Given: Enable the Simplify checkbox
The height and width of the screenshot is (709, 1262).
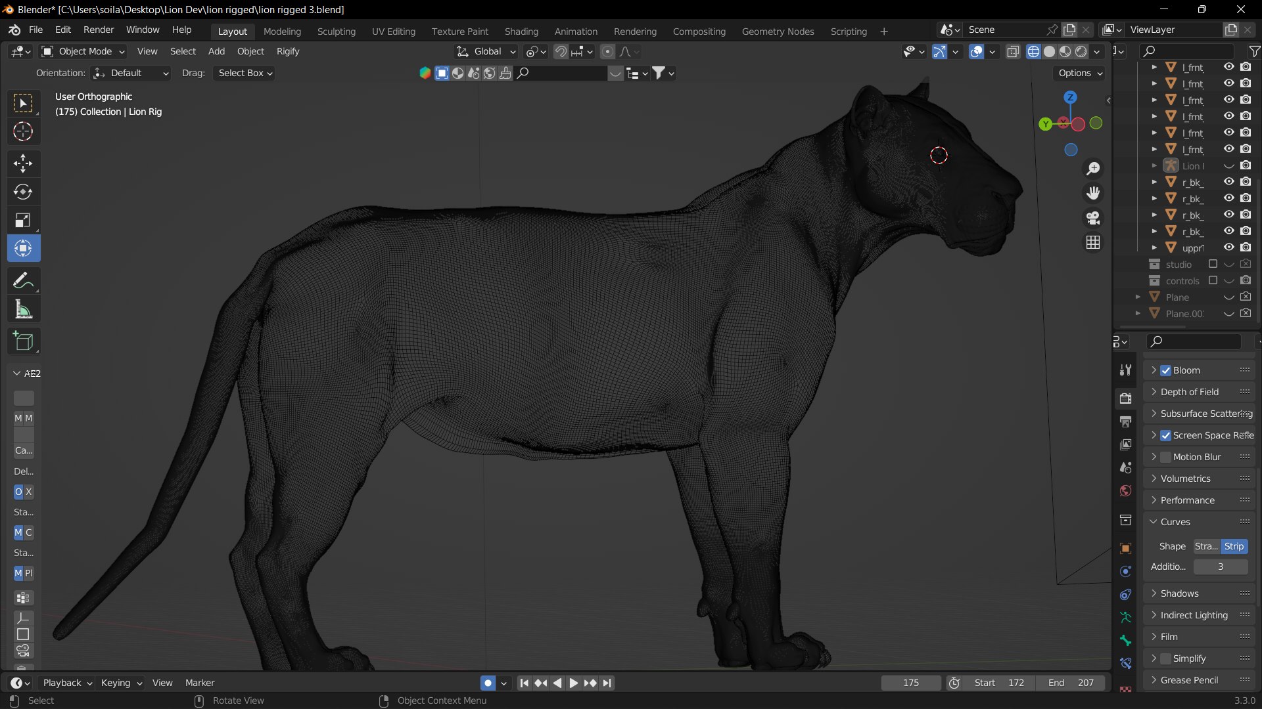Looking at the screenshot, I should 1166,658.
